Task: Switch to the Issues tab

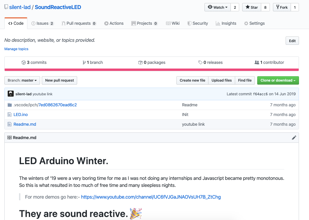Action: coord(42,23)
